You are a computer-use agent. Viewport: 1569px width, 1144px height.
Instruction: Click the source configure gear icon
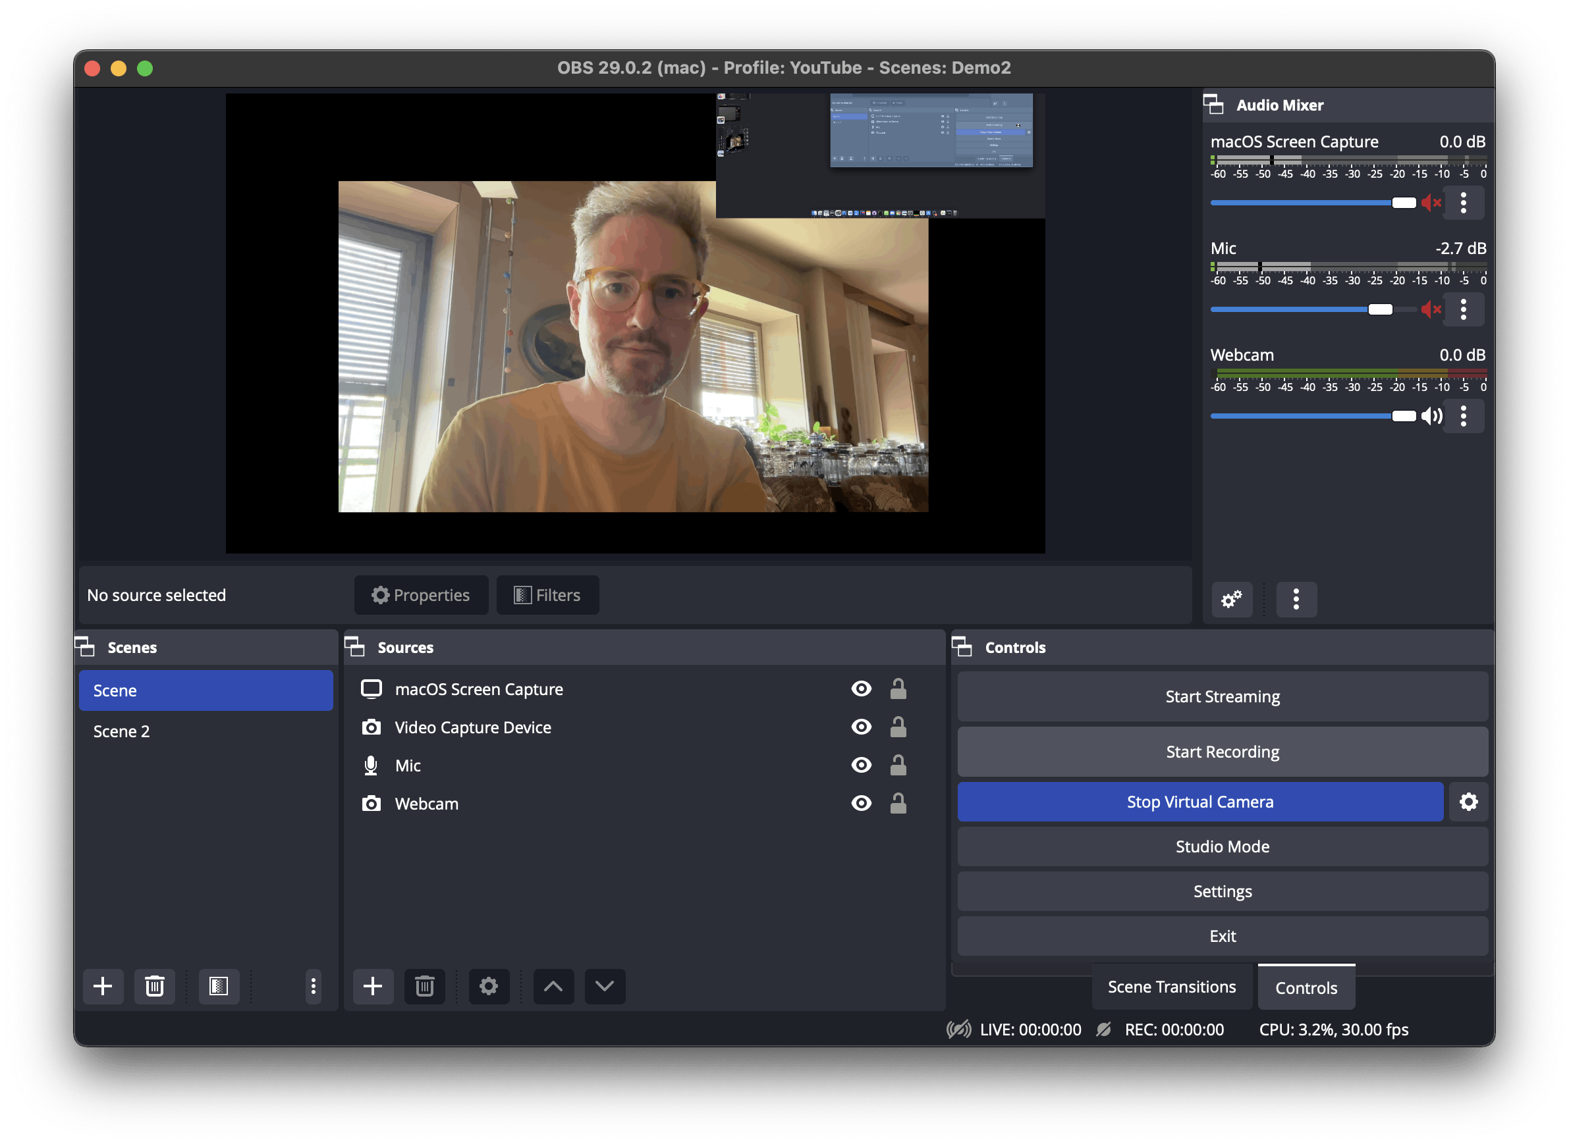click(487, 986)
